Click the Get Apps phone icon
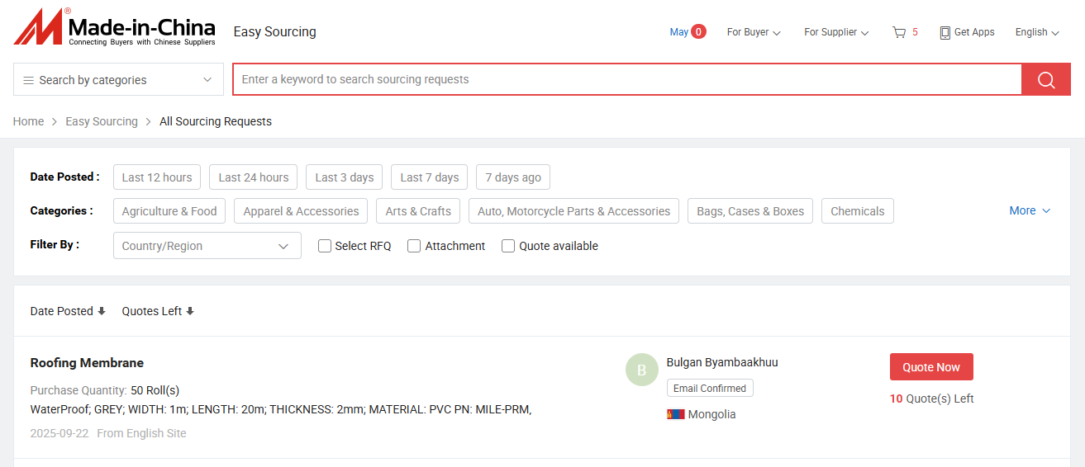The width and height of the screenshot is (1085, 467). (x=945, y=32)
